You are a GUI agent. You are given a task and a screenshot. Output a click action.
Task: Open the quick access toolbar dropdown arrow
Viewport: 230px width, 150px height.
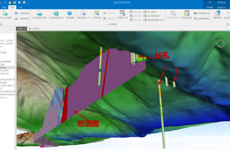pyautogui.click(x=29, y=2)
